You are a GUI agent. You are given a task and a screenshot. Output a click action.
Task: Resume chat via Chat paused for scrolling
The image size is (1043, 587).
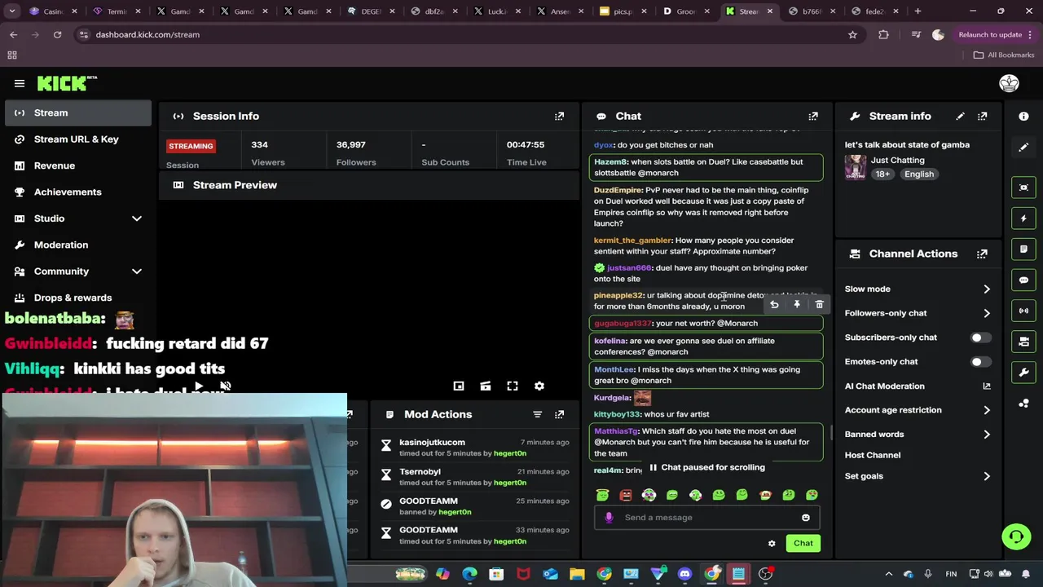[x=706, y=468]
